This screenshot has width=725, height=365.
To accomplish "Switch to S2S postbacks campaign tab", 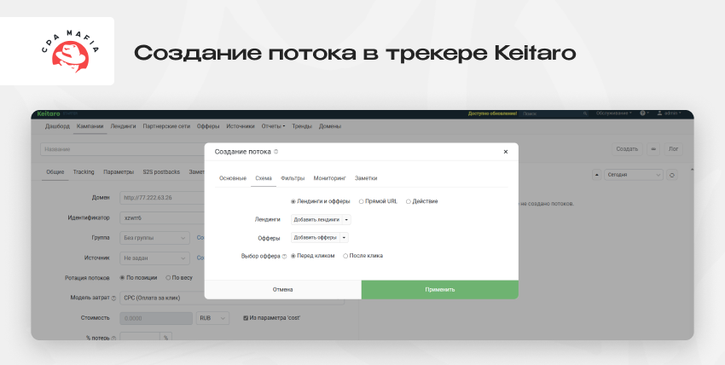I will 161,172.
